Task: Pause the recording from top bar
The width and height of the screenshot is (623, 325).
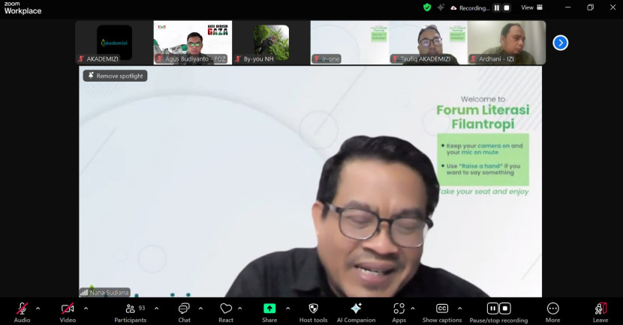Action: click(x=495, y=7)
